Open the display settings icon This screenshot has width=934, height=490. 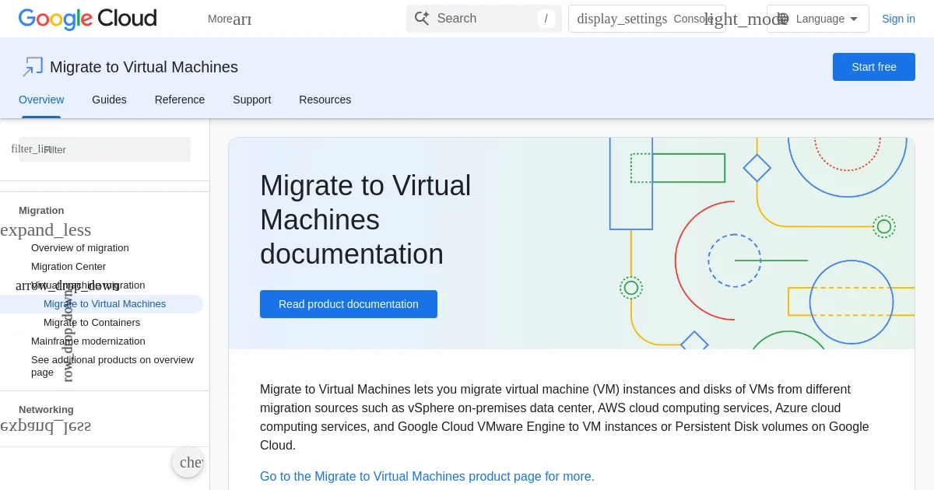(x=622, y=19)
